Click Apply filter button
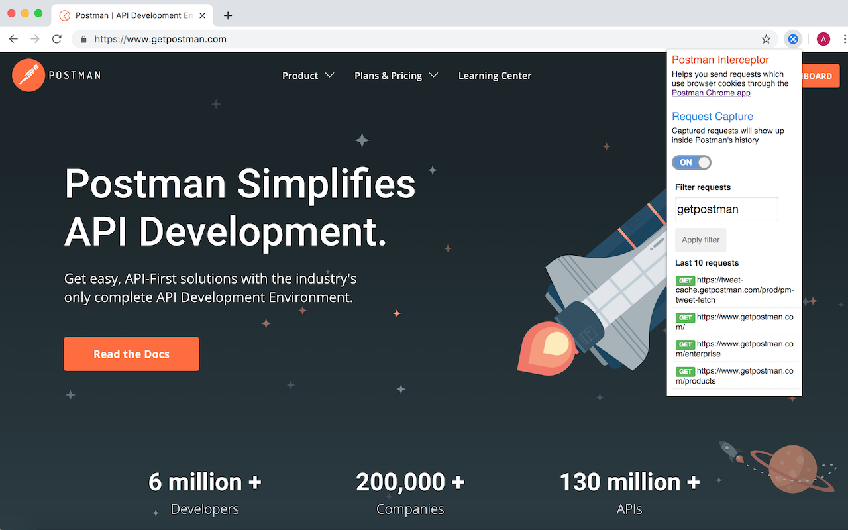Screen dimensions: 848x530 click(701, 240)
